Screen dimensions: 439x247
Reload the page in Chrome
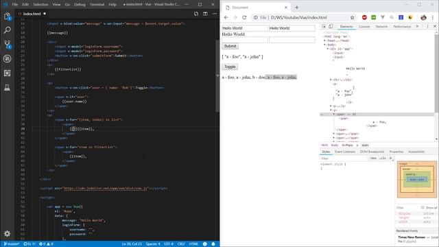point(244,17)
